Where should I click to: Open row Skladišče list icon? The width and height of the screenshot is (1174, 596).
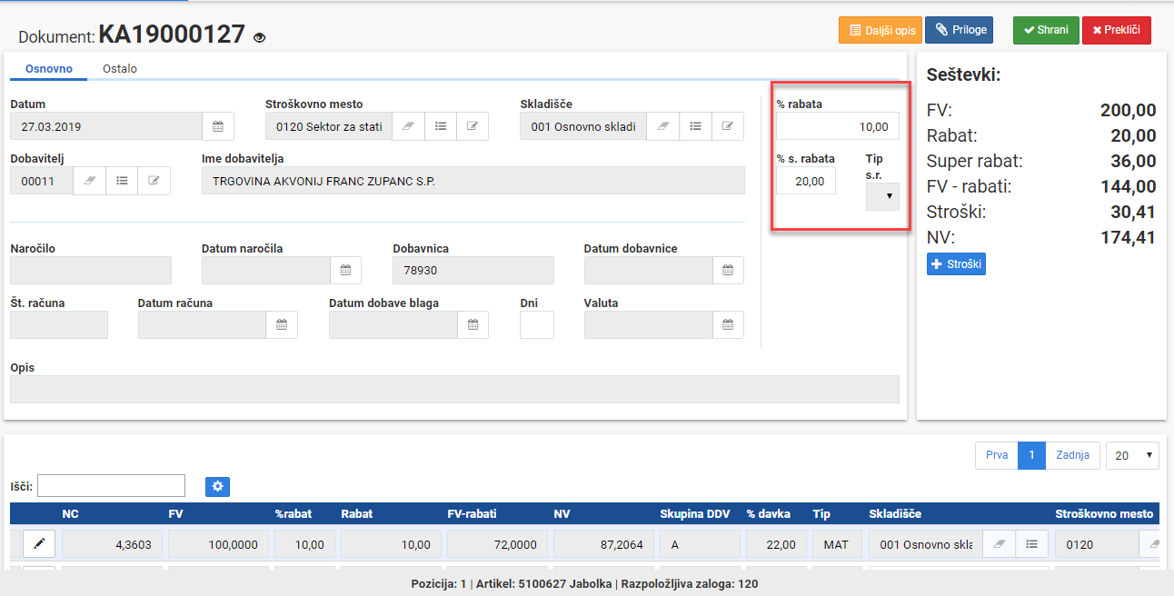pyautogui.click(x=1031, y=544)
